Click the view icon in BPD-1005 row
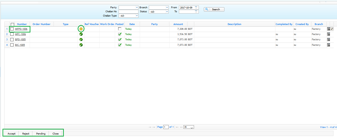This screenshot has width=337, height=137. (x=328, y=39)
